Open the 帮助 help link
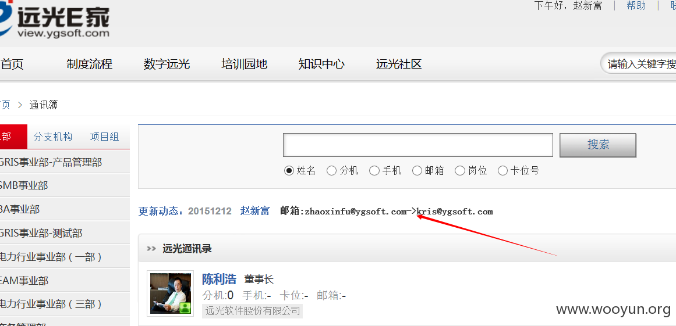This screenshot has width=676, height=326. coord(636,6)
